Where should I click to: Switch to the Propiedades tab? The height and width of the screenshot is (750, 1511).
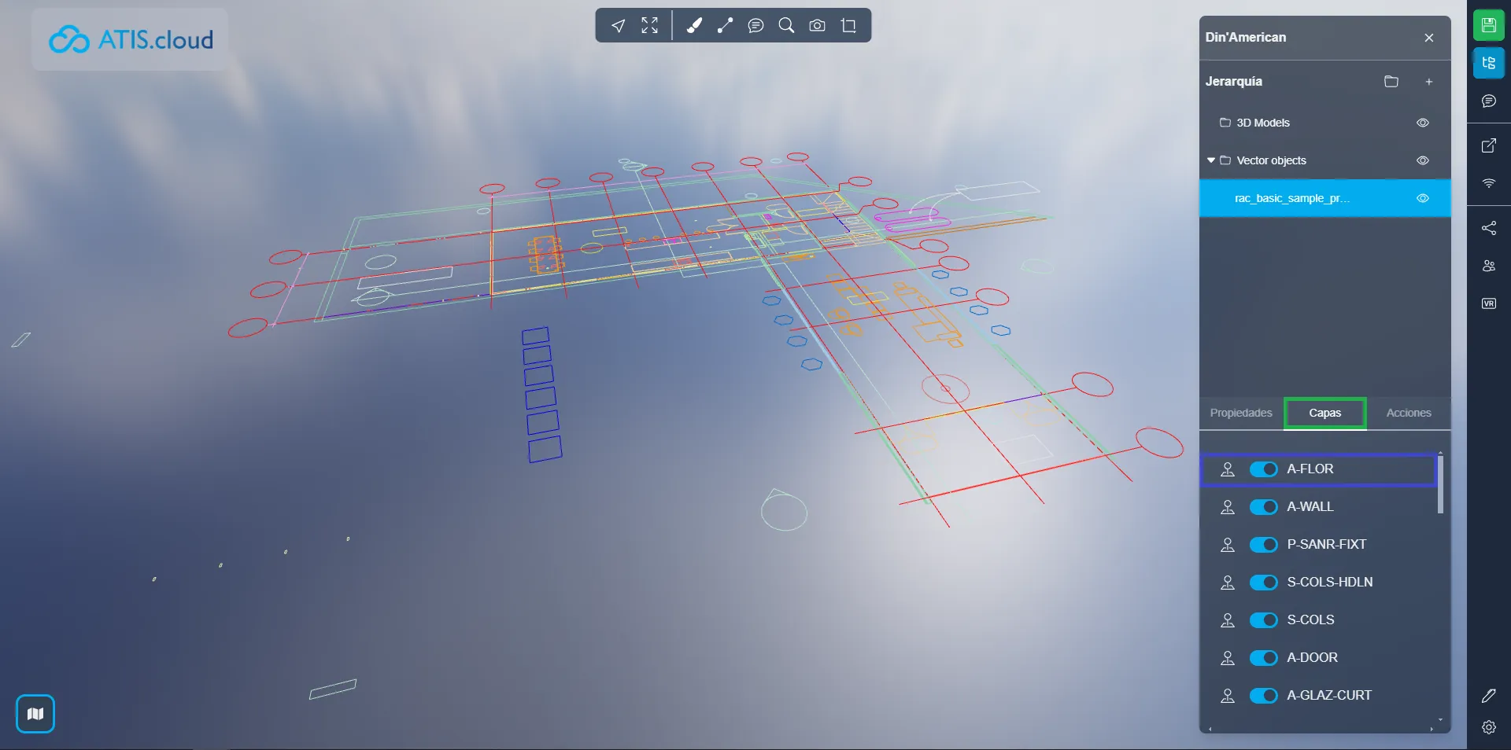pos(1240,413)
